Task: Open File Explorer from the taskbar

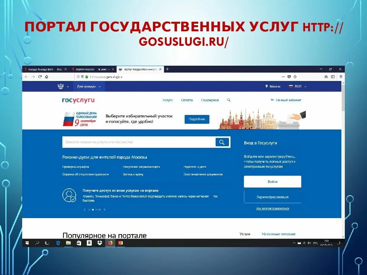Action: coord(68,243)
